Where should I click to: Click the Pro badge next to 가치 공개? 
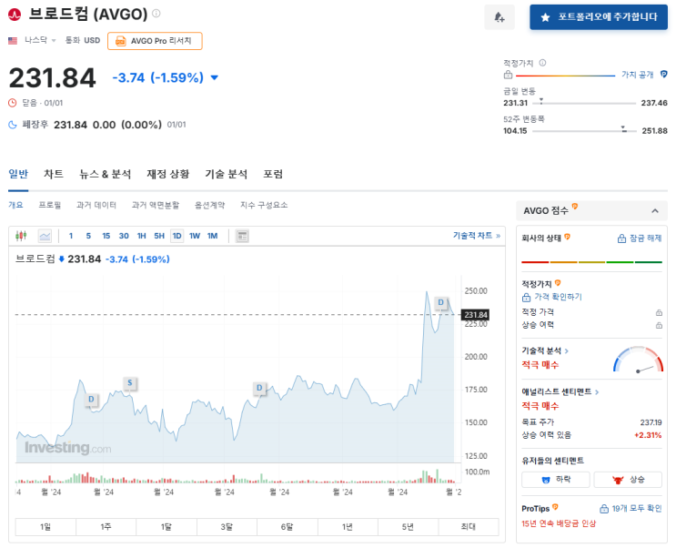click(x=663, y=75)
